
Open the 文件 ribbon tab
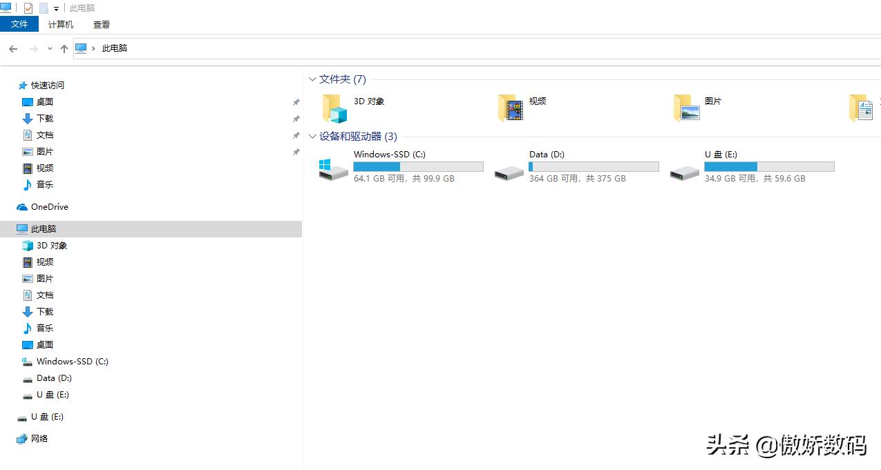click(19, 24)
